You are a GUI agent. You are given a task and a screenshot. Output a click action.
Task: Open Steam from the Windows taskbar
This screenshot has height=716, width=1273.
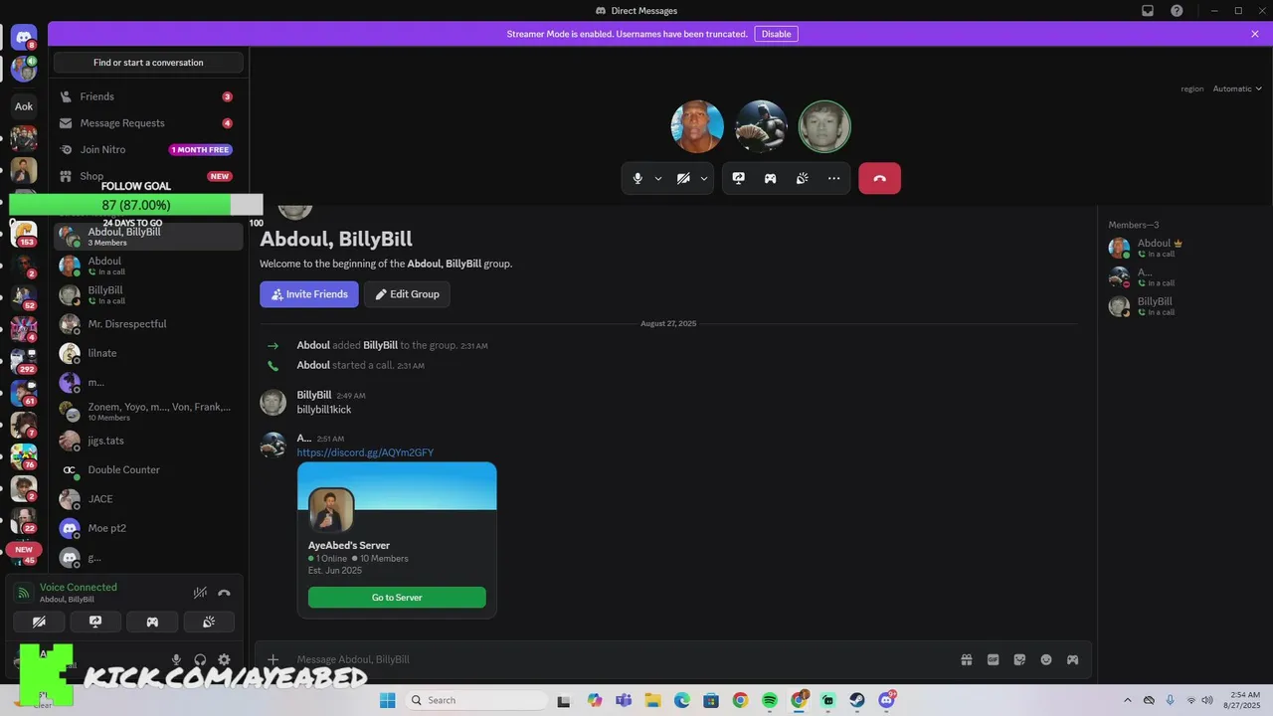857,700
